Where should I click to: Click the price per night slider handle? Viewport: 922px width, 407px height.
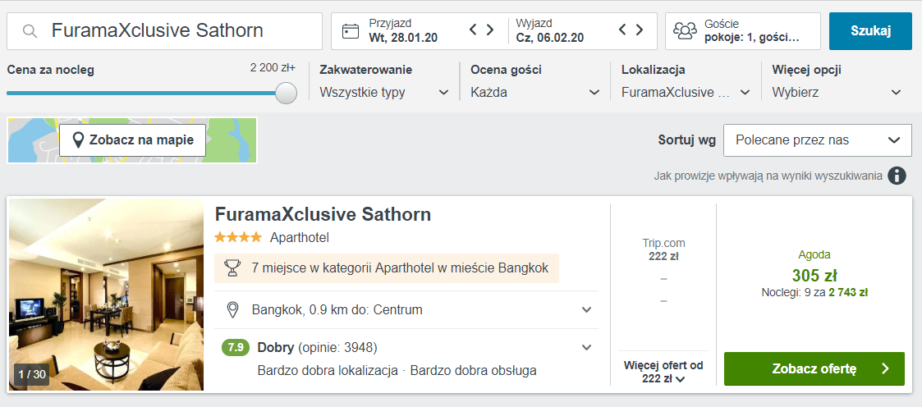287,93
